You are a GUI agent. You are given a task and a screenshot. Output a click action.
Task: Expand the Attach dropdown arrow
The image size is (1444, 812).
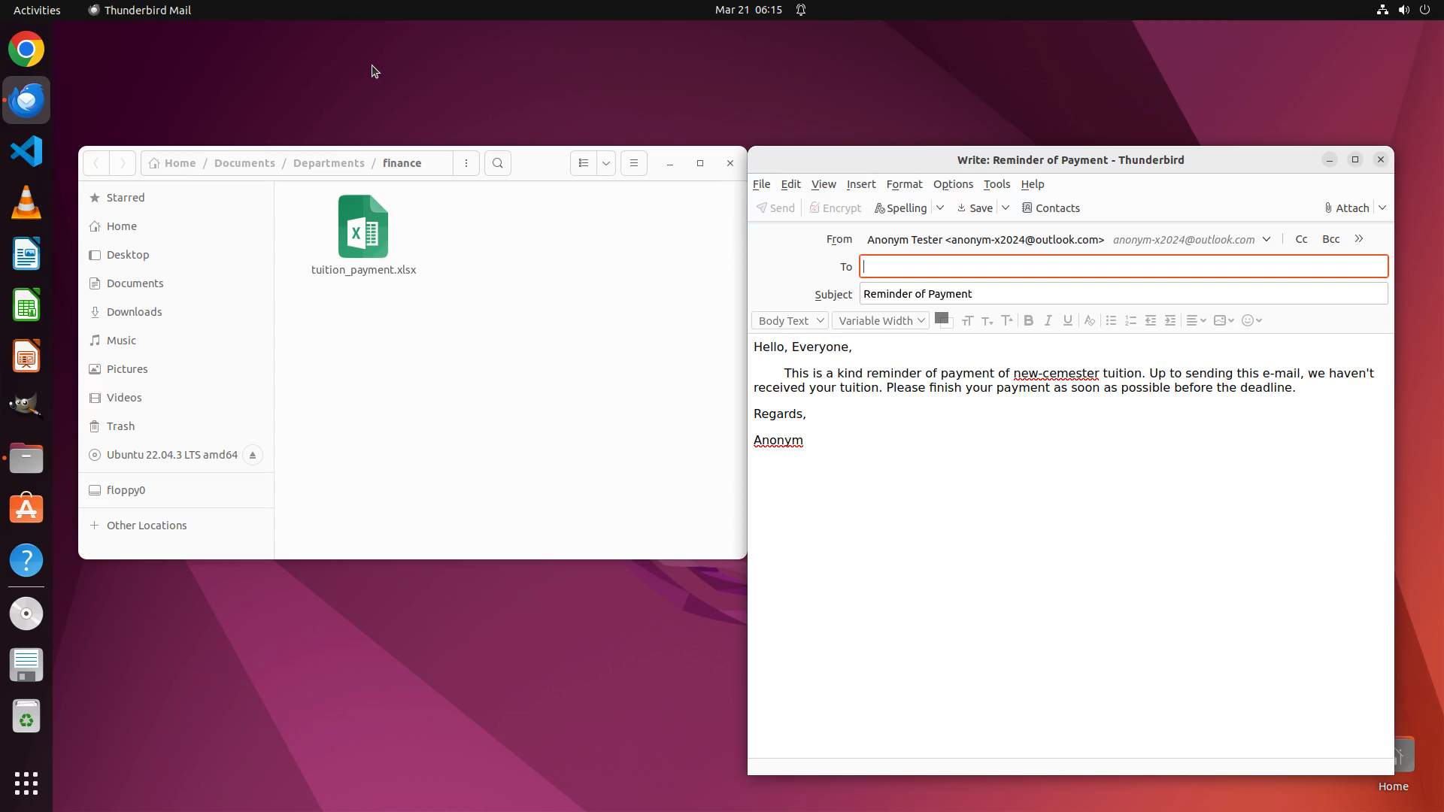(1382, 208)
